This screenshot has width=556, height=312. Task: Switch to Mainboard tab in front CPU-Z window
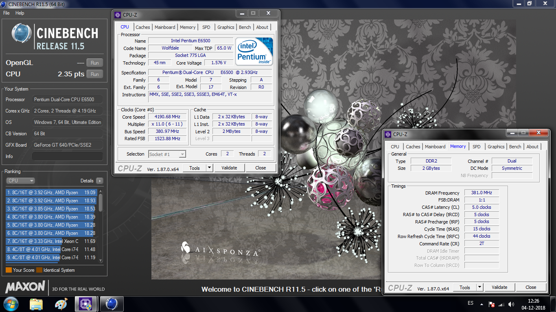[165, 27]
